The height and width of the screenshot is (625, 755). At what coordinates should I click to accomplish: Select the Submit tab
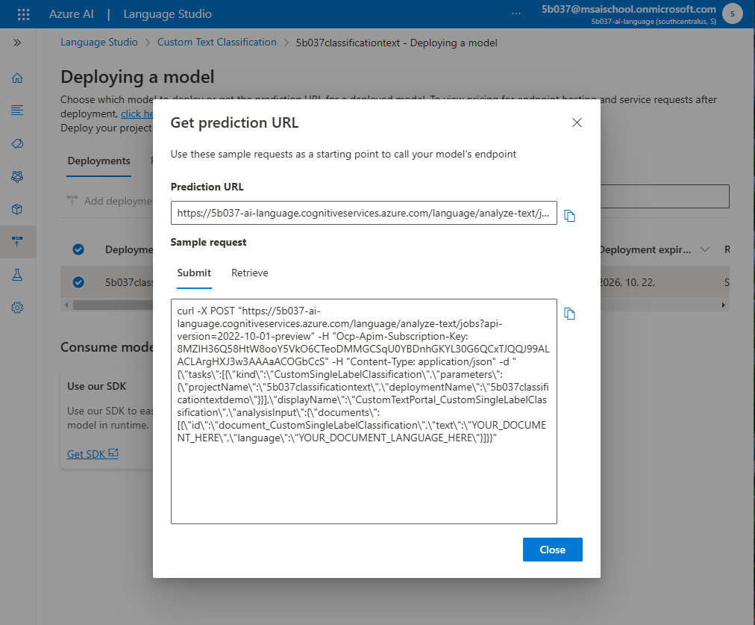[x=194, y=273]
